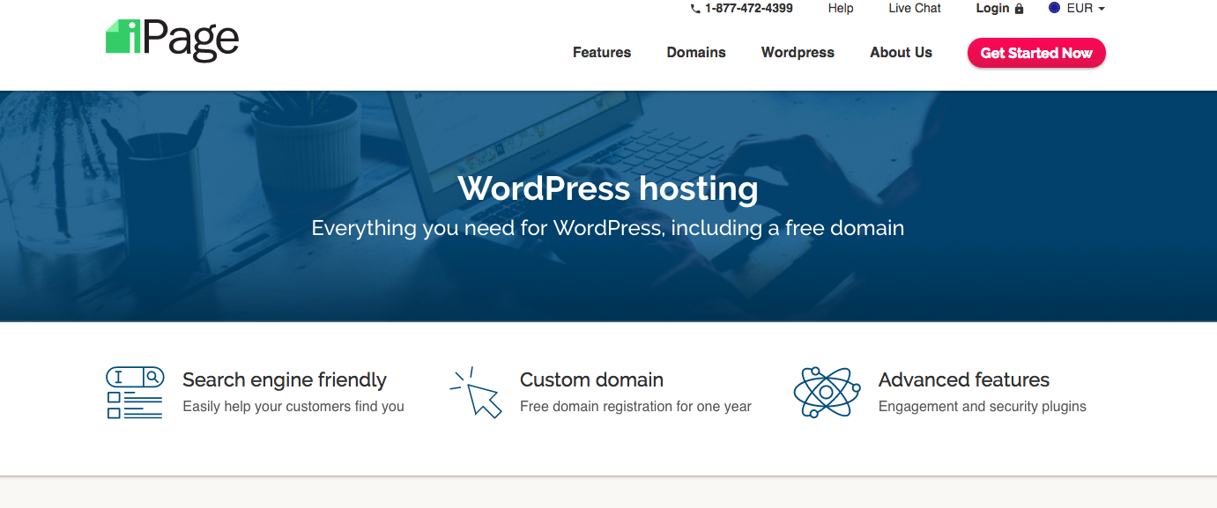Click the iPage logo
This screenshot has height=508, width=1217.
pyautogui.click(x=172, y=40)
